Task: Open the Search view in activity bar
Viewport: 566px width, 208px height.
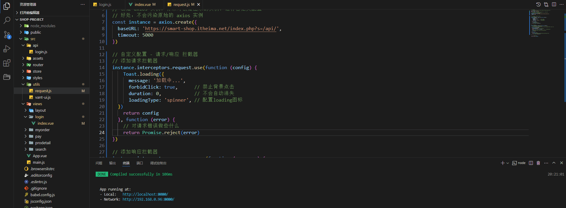Action: tap(7, 20)
